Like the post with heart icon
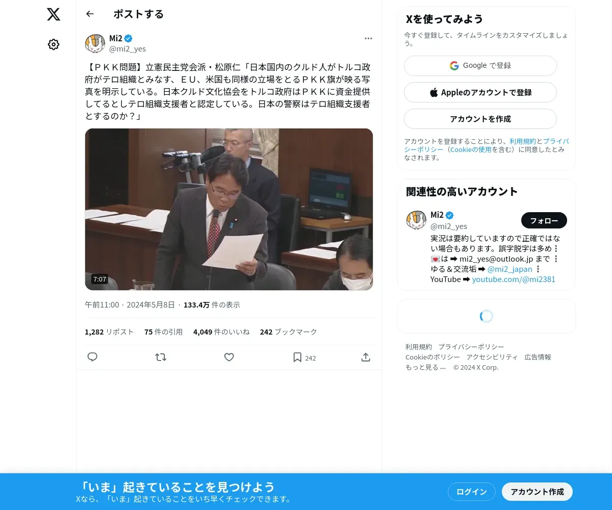The height and width of the screenshot is (510, 612). pyautogui.click(x=229, y=357)
